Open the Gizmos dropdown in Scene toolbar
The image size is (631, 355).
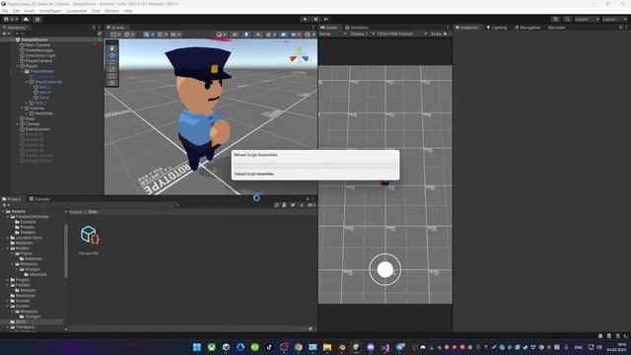pos(310,35)
